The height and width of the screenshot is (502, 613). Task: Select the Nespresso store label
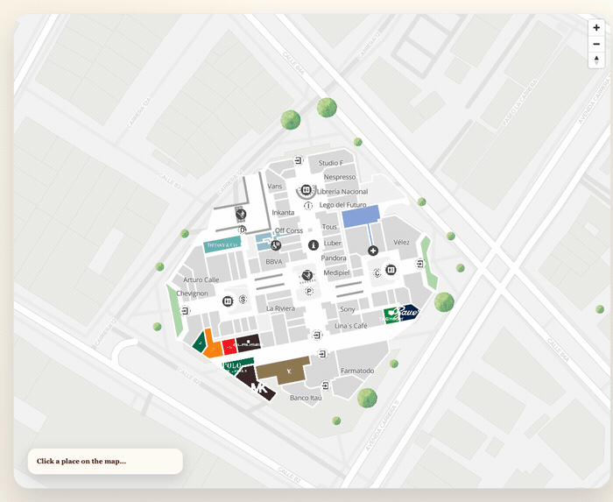click(340, 177)
